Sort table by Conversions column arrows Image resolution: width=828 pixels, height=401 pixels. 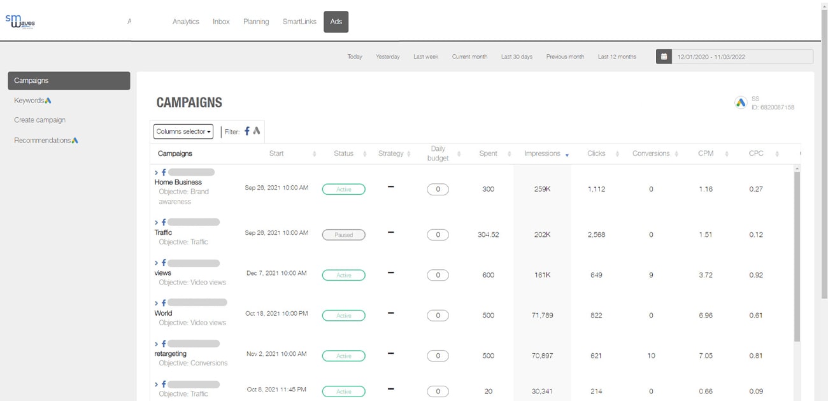coord(676,154)
